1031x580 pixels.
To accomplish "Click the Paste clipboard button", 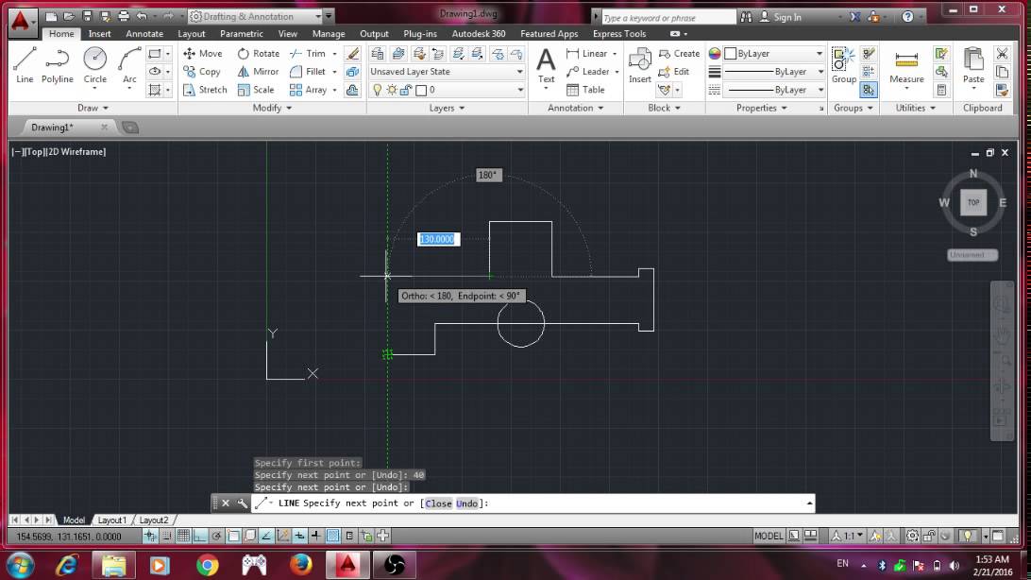I will [x=973, y=66].
